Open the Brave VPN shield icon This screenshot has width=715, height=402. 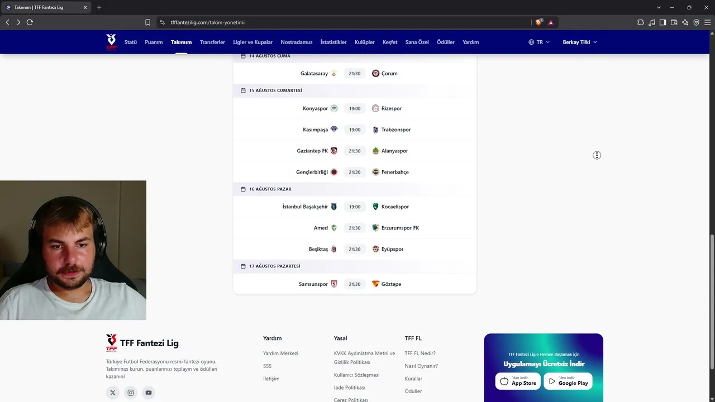697,22
